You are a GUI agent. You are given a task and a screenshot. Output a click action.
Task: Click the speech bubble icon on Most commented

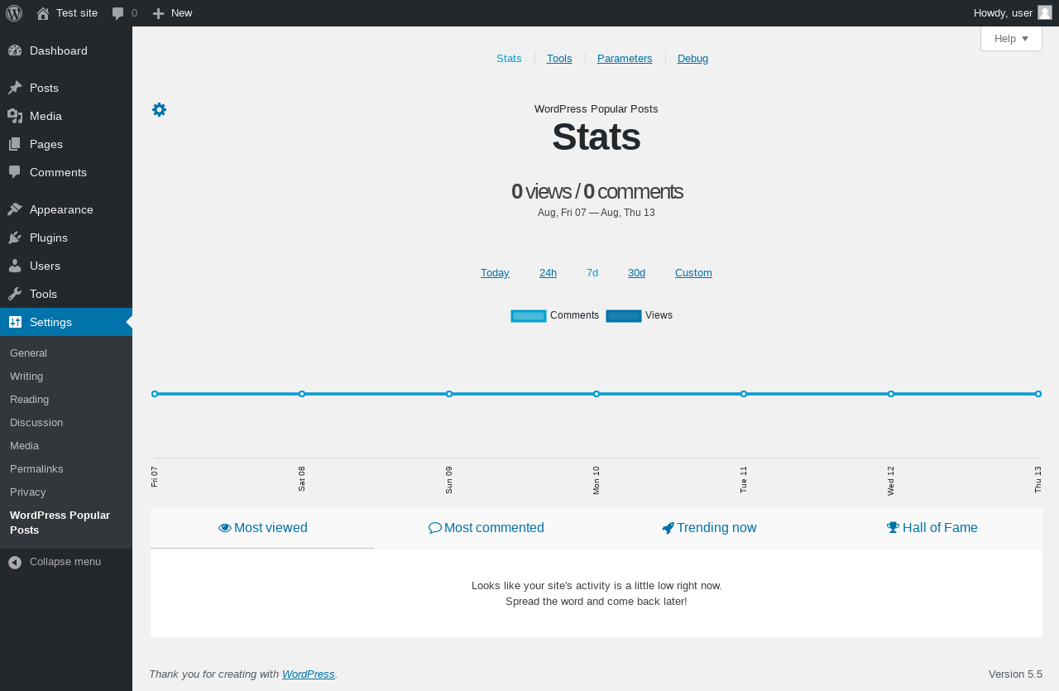pyautogui.click(x=435, y=528)
